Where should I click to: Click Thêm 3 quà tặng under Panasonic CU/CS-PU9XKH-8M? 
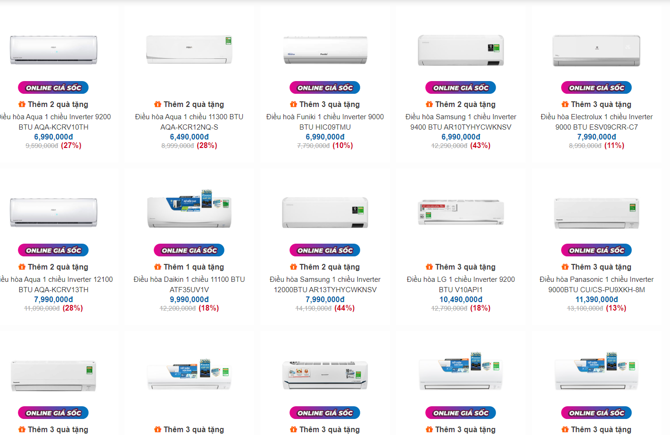point(601,267)
